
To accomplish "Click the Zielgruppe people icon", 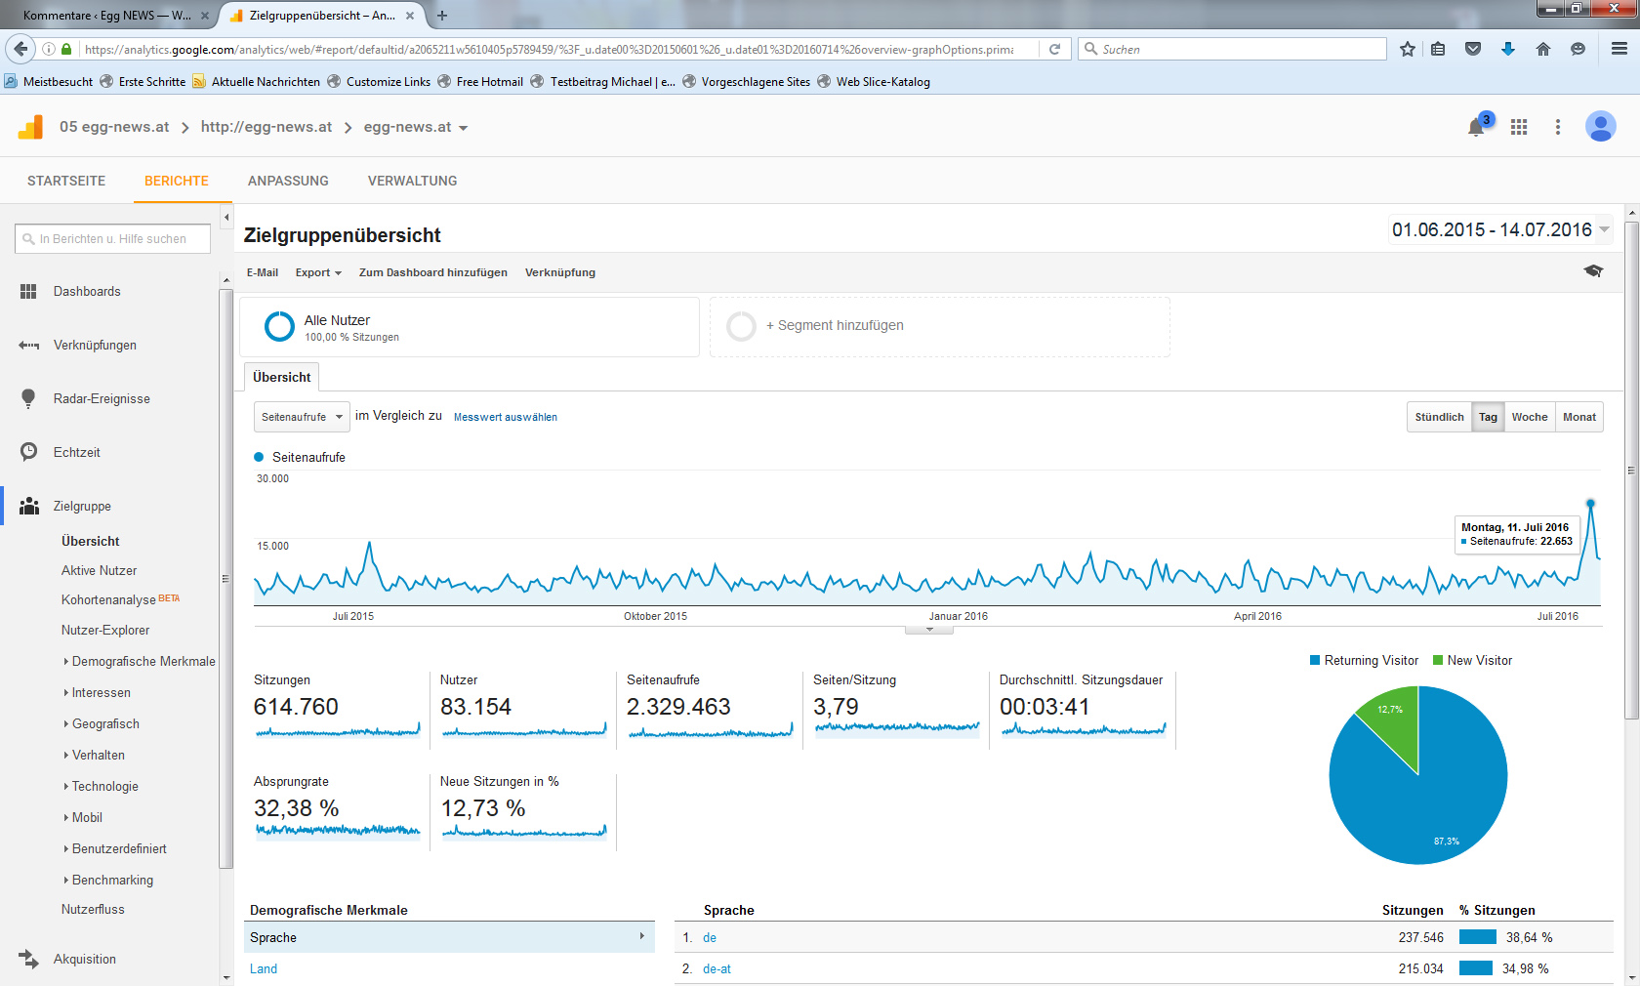I will coord(29,506).
